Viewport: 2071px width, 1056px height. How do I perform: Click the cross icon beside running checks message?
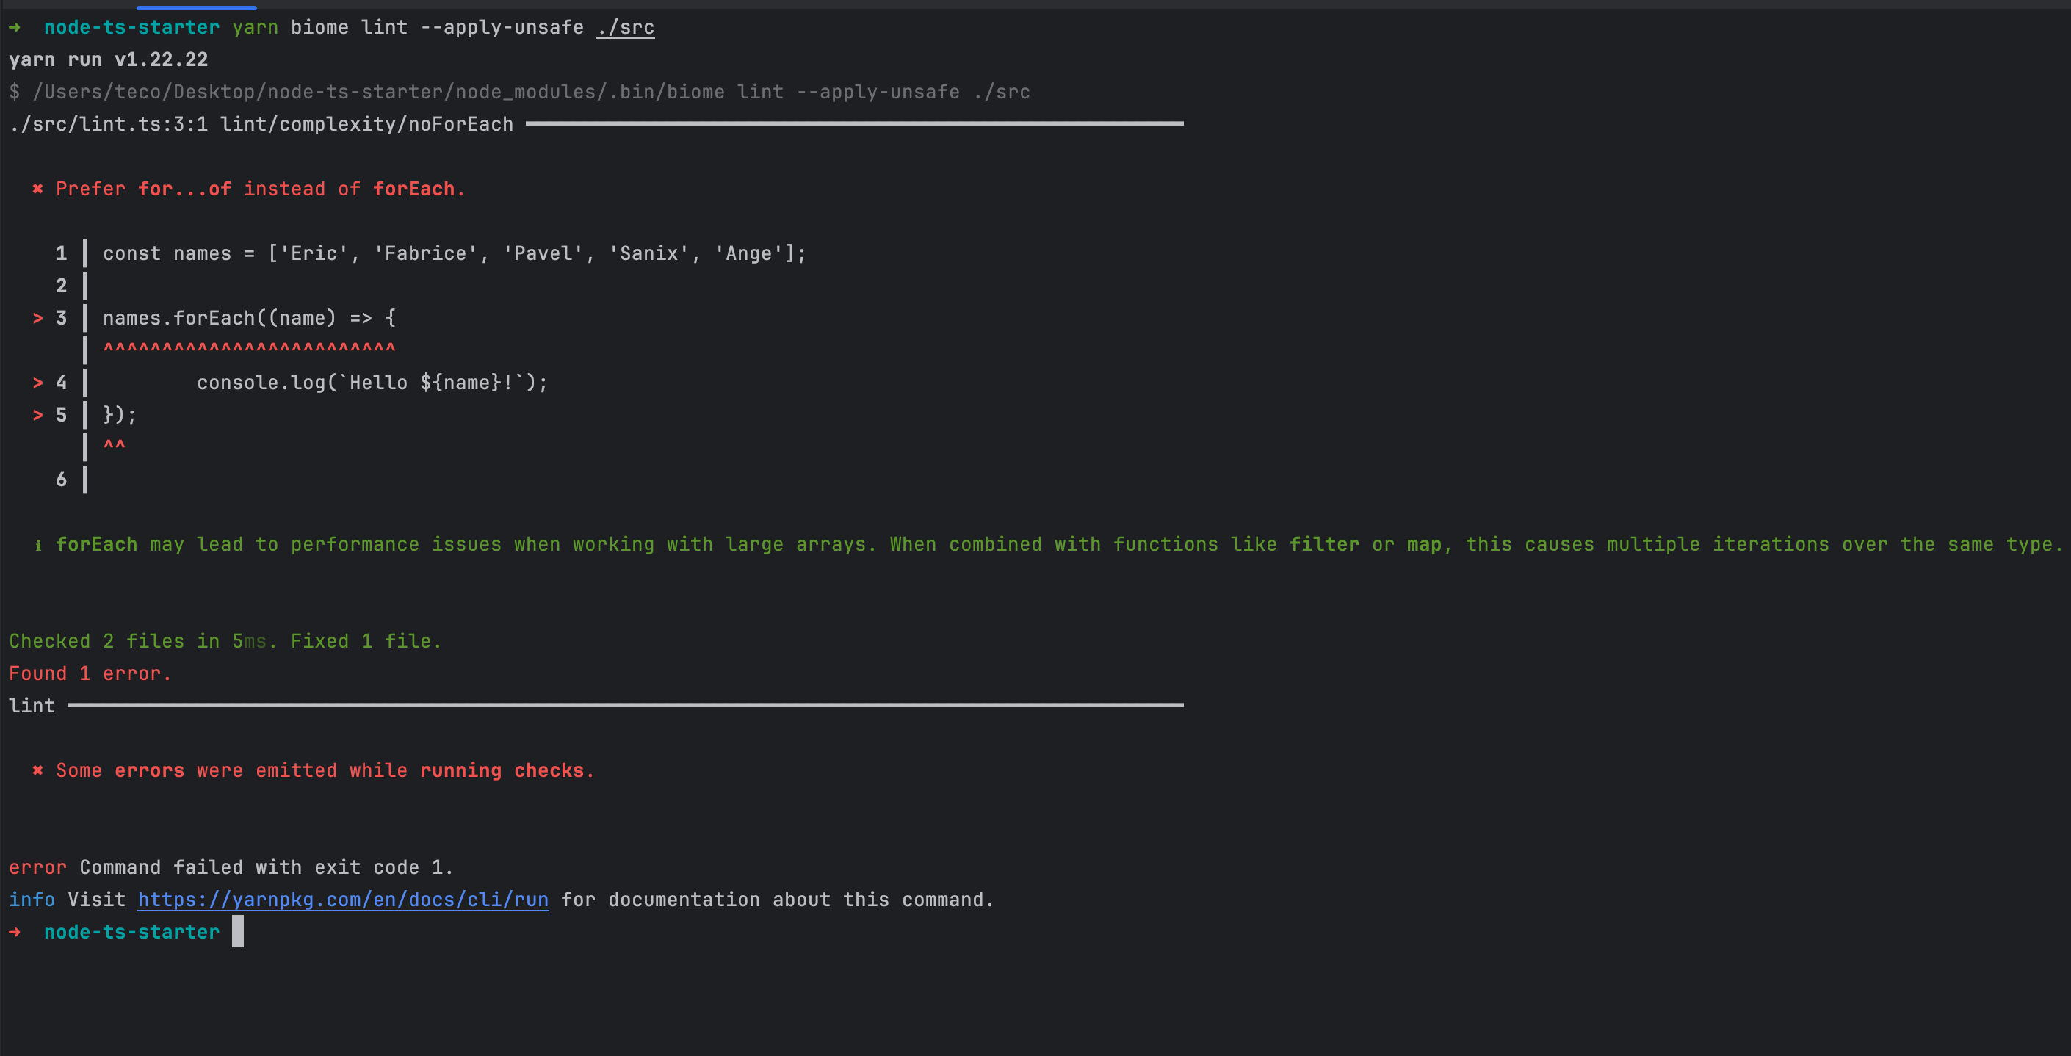tap(37, 770)
